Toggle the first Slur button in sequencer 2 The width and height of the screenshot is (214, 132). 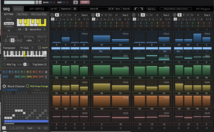[x=101, y=51]
